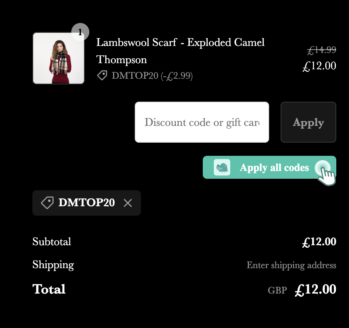Open Enter shipping address
The image size is (349, 328).
pyautogui.click(x=291, y=265)
